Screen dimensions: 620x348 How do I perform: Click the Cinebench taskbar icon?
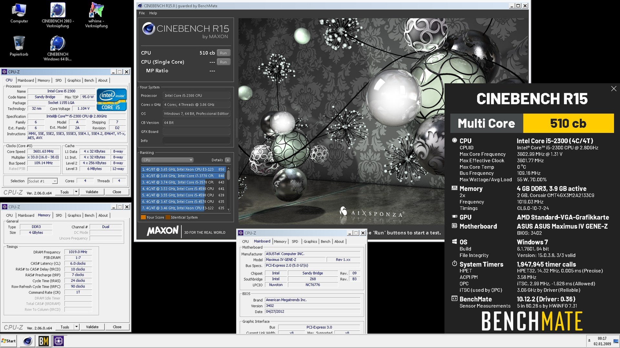[x=28, y=341]
